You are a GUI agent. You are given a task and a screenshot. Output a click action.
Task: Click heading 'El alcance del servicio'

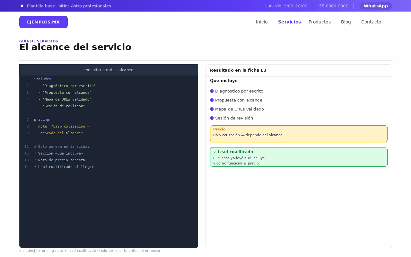75,47
